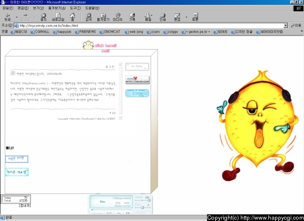Open the 토론 discuss toolbar button
Screen dimensions: 304x221
tap(195, 17)
